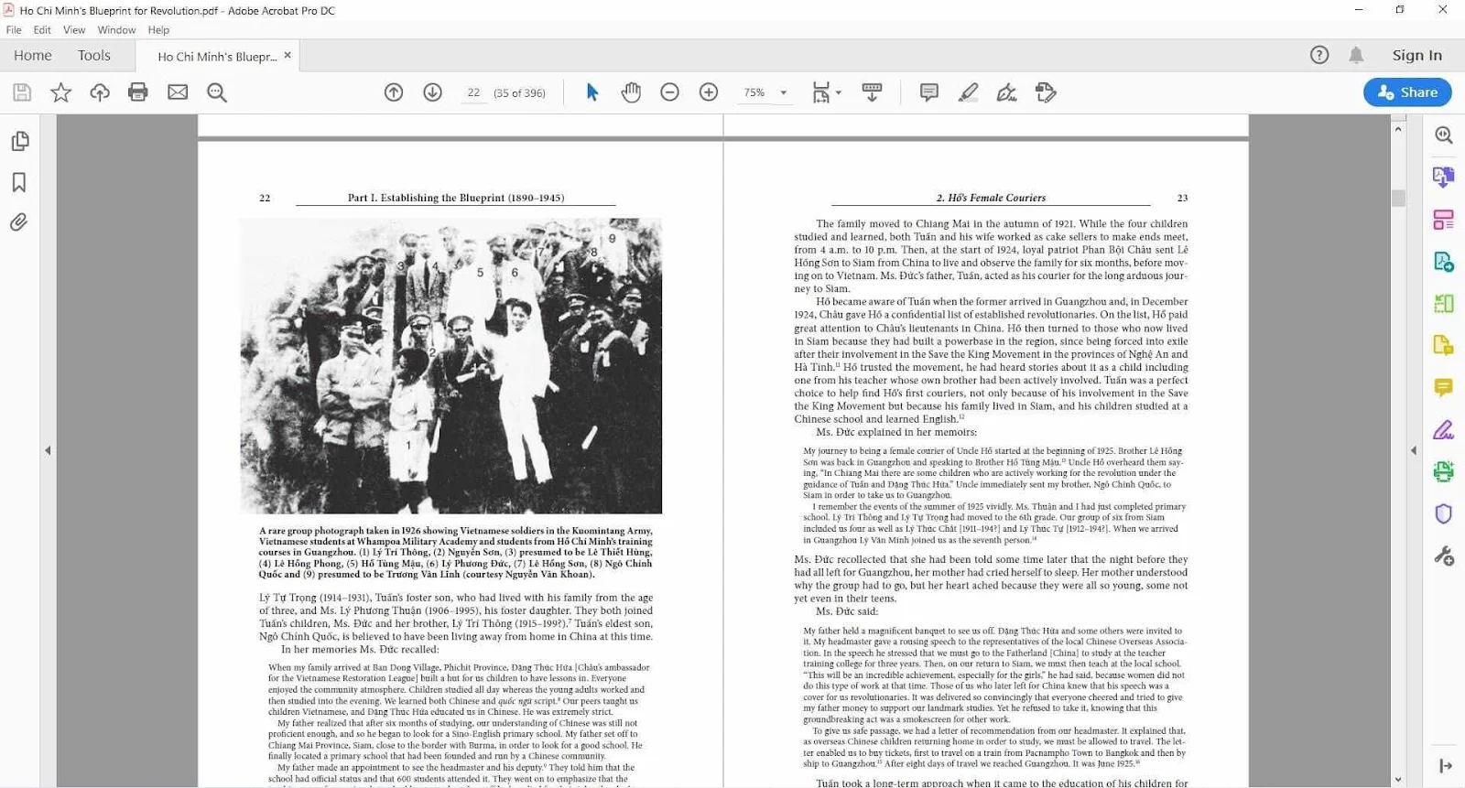Zoom in with plus button

709,92
